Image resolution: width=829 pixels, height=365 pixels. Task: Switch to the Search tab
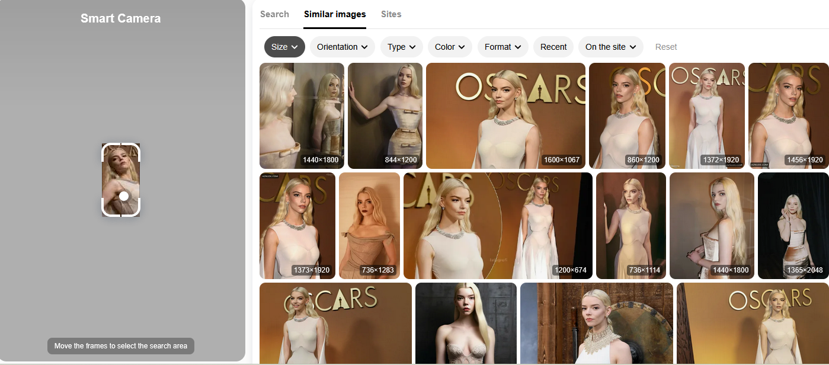(x=274, y=14)
